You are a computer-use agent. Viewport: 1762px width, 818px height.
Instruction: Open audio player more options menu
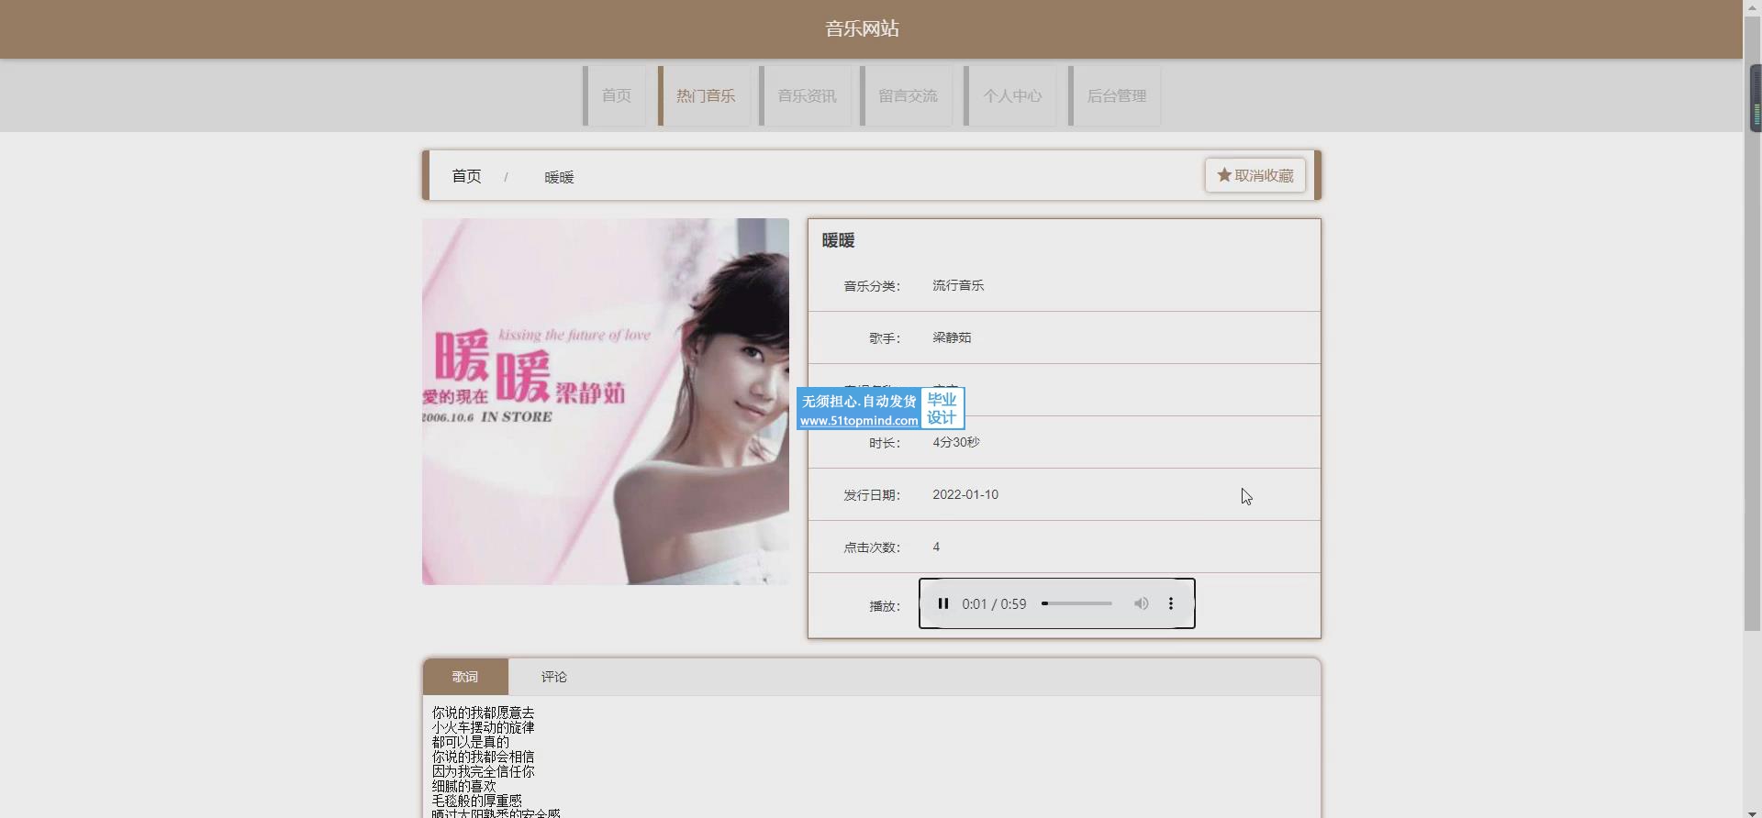[x=1171, y=603]
